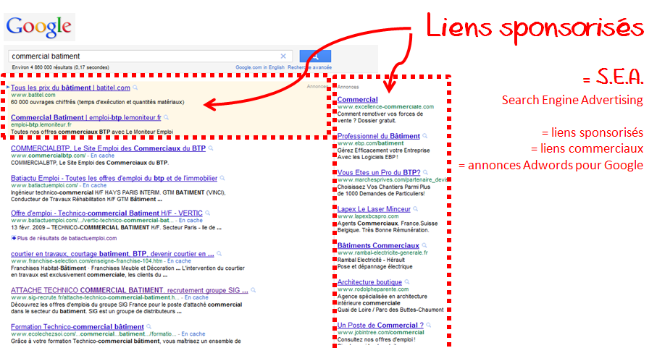Click magnifier icon beside ATTACHE TECHNICO COMMERCIAL result
Screen dimensions: 657x361
(x=253, y=290)
